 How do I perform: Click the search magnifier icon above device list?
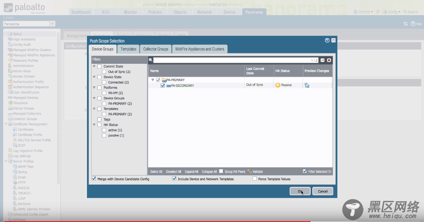(x=151, y=60)
